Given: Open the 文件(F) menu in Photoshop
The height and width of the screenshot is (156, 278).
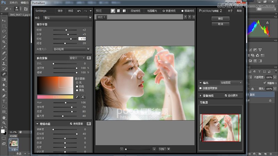Looking at the screenshot, I should coord(13,2).
